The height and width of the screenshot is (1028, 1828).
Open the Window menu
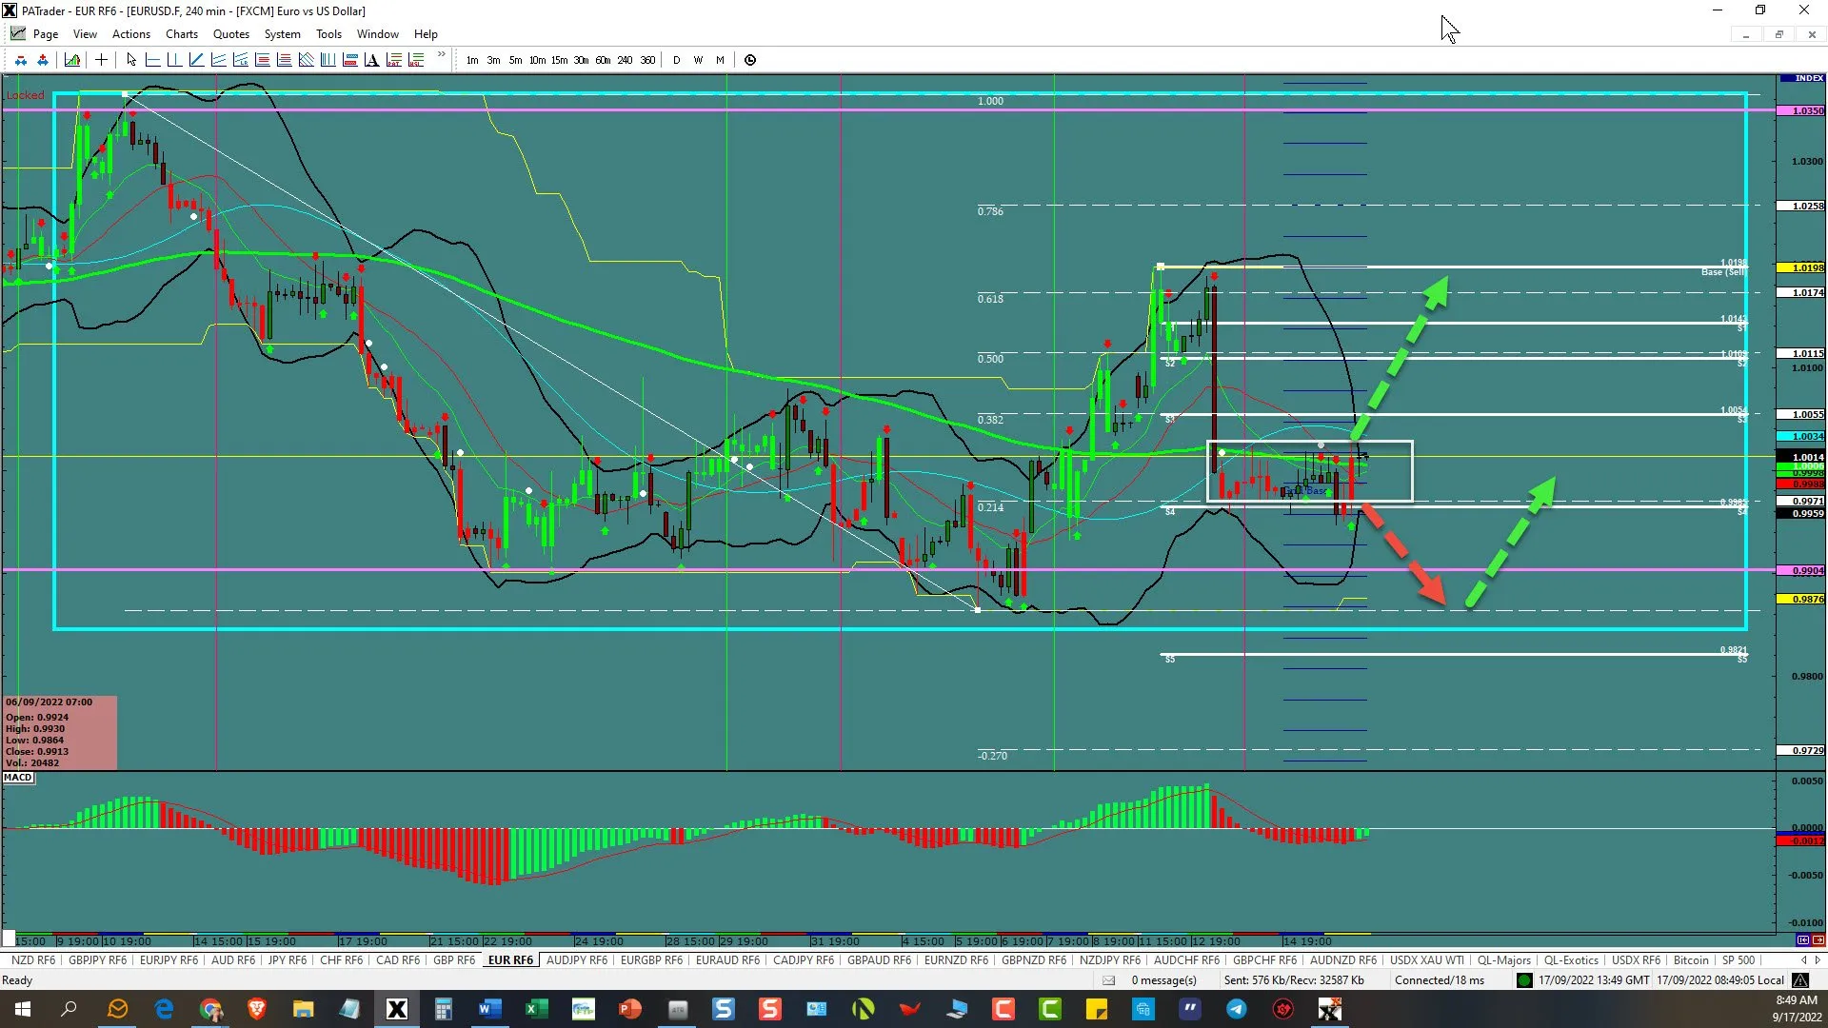tap(378, 34)
